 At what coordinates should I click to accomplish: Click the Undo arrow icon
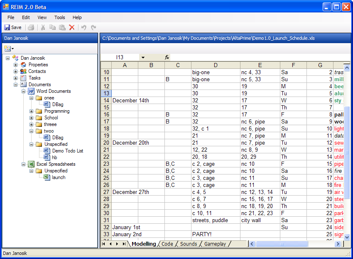click(84, 27)
